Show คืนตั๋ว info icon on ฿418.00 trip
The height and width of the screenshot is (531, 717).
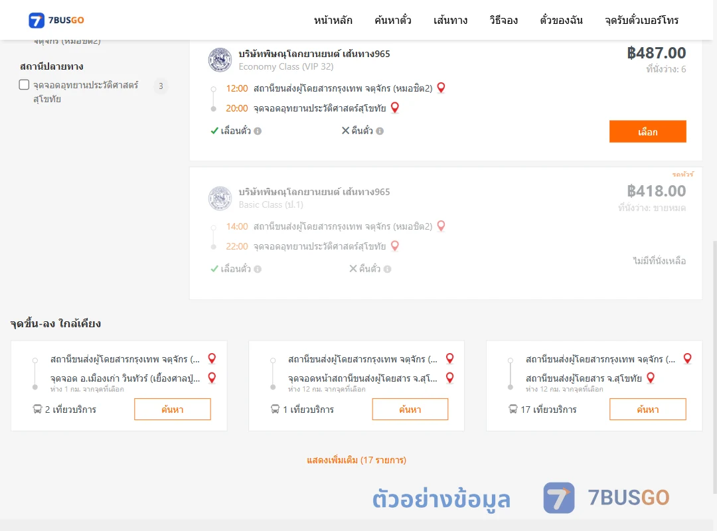387,269
